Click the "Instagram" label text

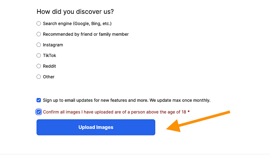pos(53,45)
